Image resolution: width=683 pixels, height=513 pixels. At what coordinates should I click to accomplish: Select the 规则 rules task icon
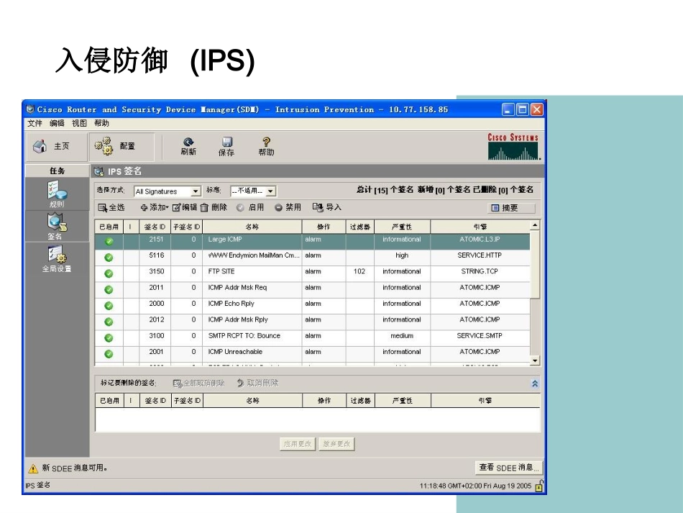tap(57, 191)
